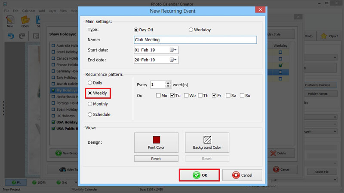The height and width of the screenshot is (193, 344).
Task: Select the Schedule recurrence option
Action: (90, 115)
